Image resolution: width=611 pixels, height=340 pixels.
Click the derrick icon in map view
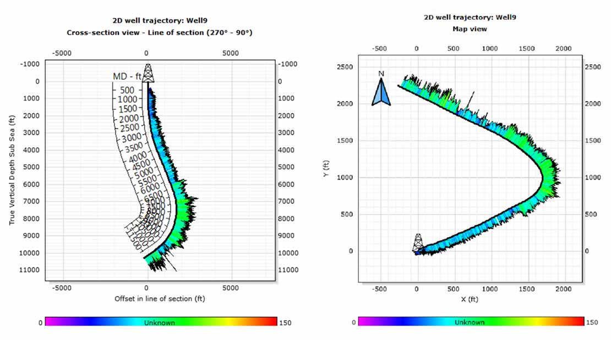[x=417, y=242]
